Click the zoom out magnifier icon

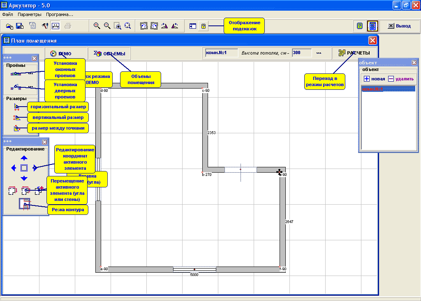[x=107, y=26]
